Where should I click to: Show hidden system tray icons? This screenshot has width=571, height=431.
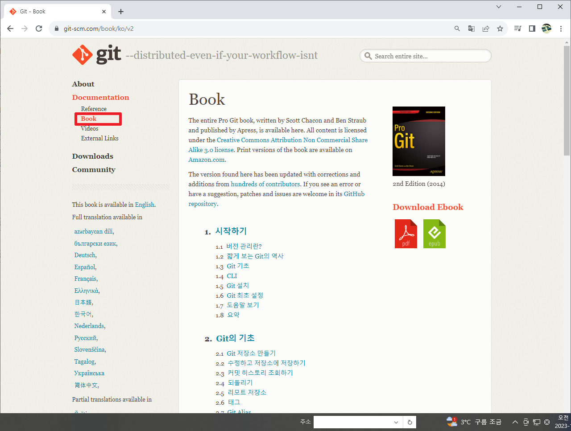[x=515, y=422]
